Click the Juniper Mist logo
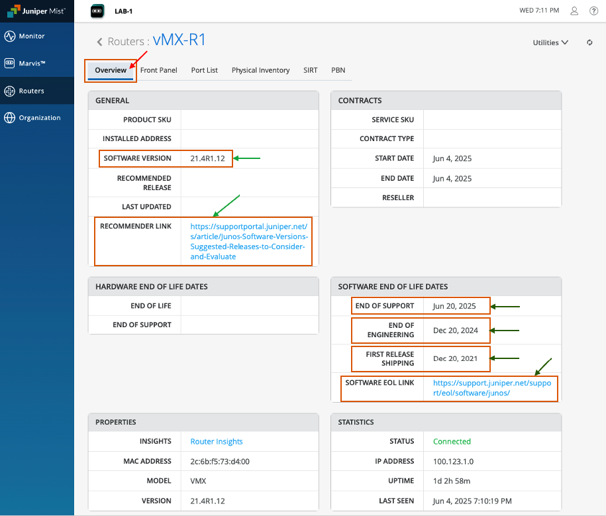This screenshot has height=516, width=606. (x=36, y=11)
